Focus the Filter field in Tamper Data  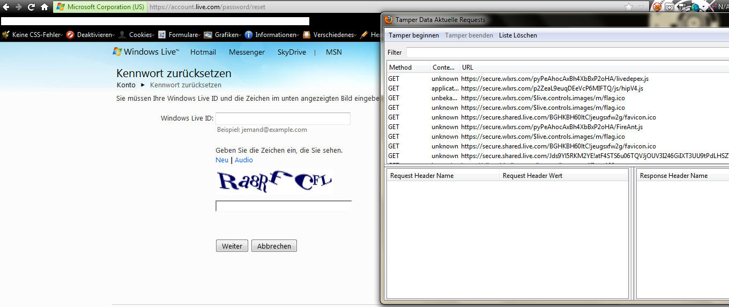pyautogui.click(x=567, y=53)
